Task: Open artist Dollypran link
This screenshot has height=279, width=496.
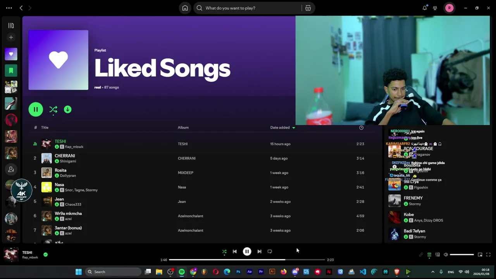Action: point(68,176)
